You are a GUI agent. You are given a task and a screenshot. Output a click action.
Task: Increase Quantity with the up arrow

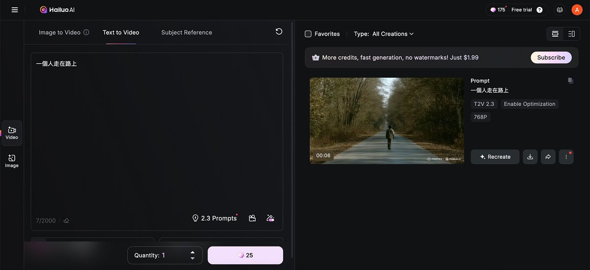[x=193, y=252]
